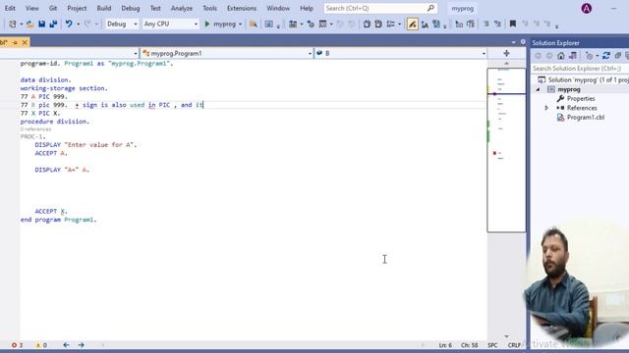Select Solution 'myprog' root node
The height and width of the screenshot is (353, 629).
(x=588, y=80)
